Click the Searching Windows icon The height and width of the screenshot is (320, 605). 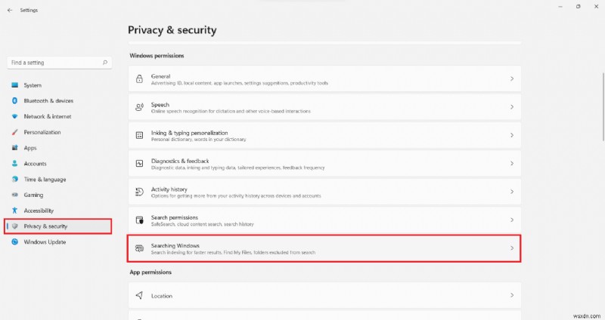click(139, 248)
